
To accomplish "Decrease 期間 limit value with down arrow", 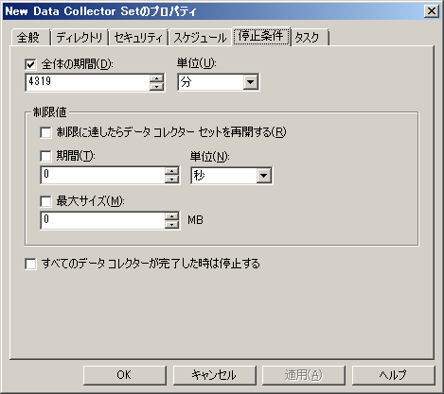I will point(171,180).
